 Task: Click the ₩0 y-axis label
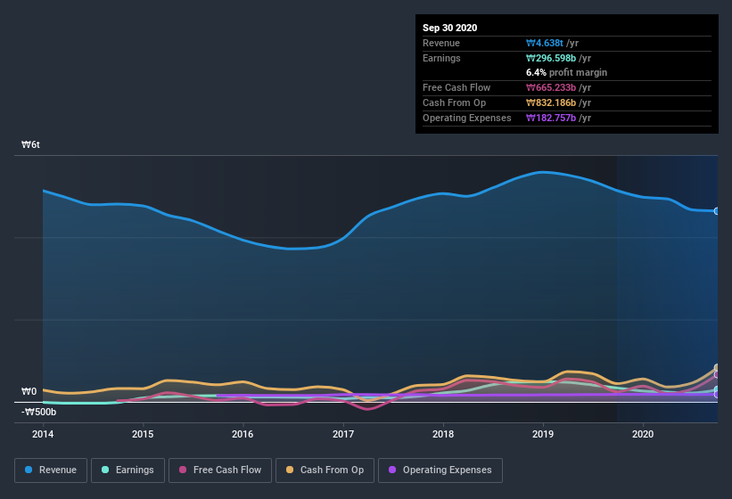[29, 391]
